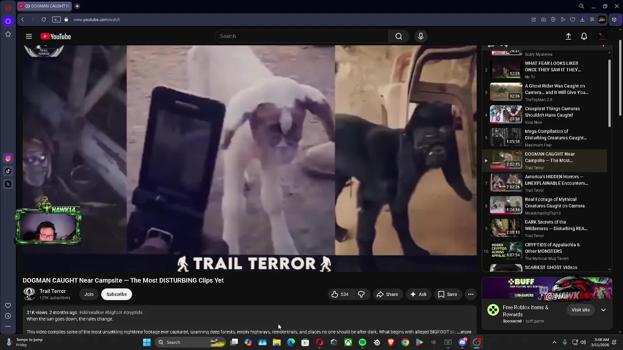This screenshot has width=623, height=350.
Task: Expand the sponsored ad chevron
Action: (x=604, y=310)
